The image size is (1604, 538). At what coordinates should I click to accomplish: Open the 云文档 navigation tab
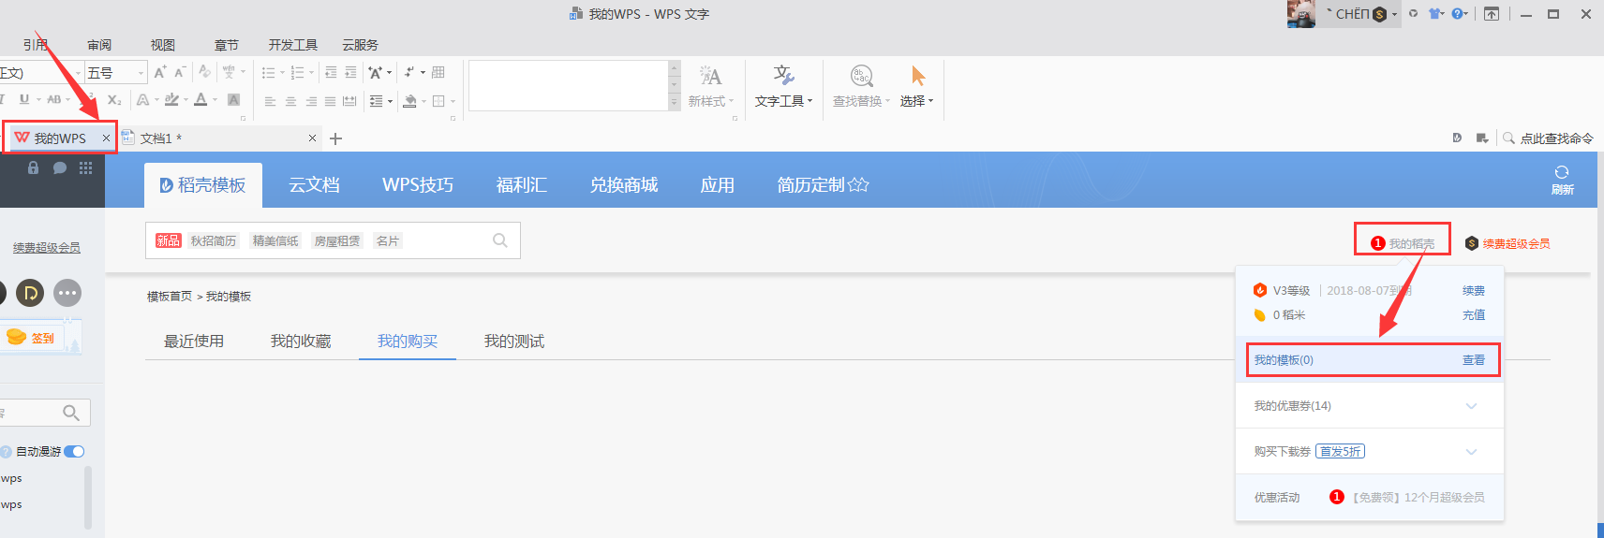(x=314, y=185)
